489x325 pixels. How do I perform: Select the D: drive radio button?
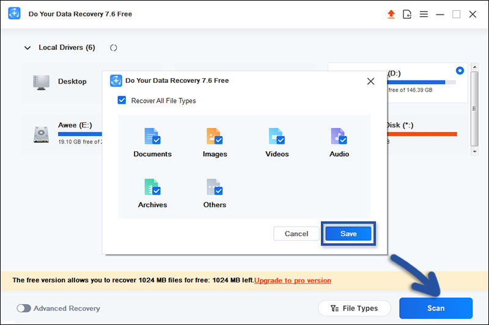(460, 71)
